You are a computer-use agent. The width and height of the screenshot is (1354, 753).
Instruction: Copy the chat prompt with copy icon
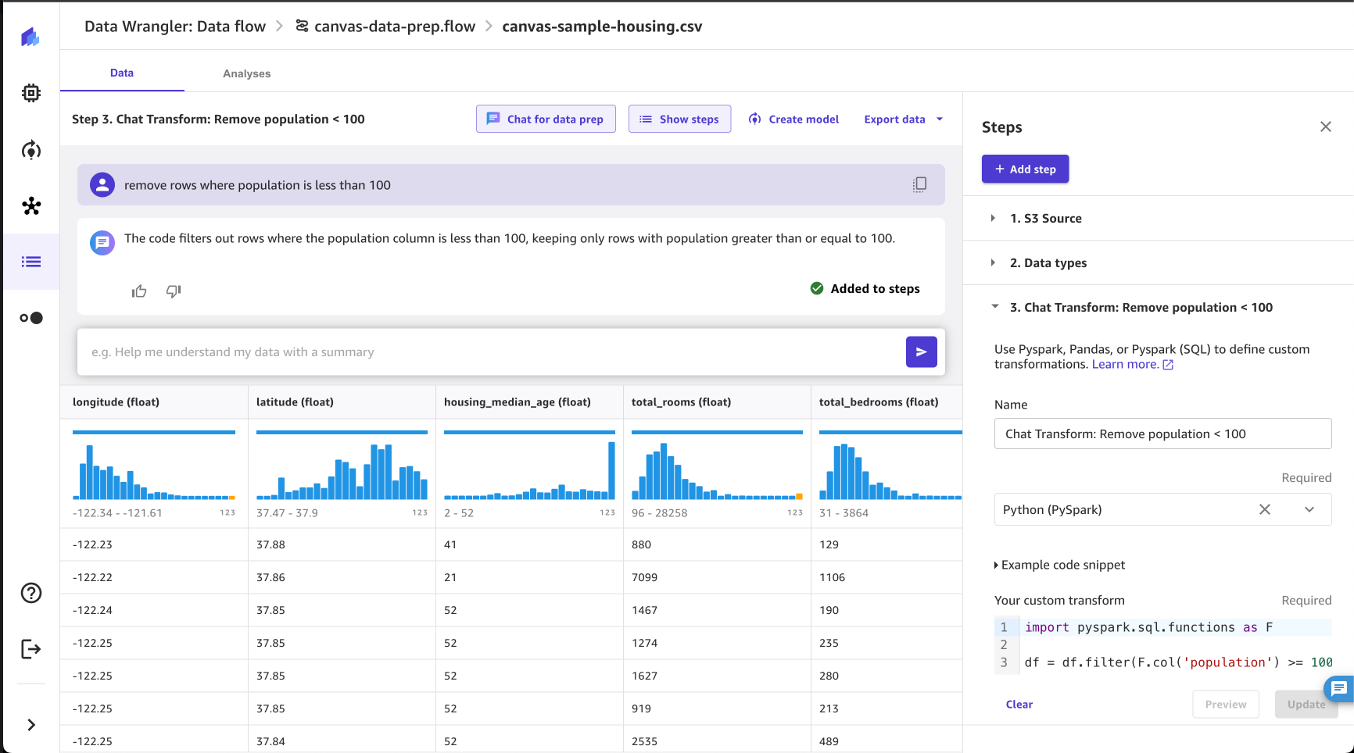[x=919, y=184]
